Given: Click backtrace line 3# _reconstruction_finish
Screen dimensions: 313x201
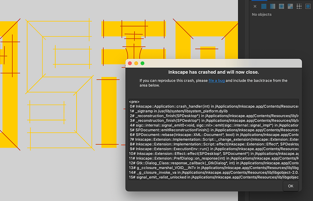Looking at the screenshot, I should 214,120.
